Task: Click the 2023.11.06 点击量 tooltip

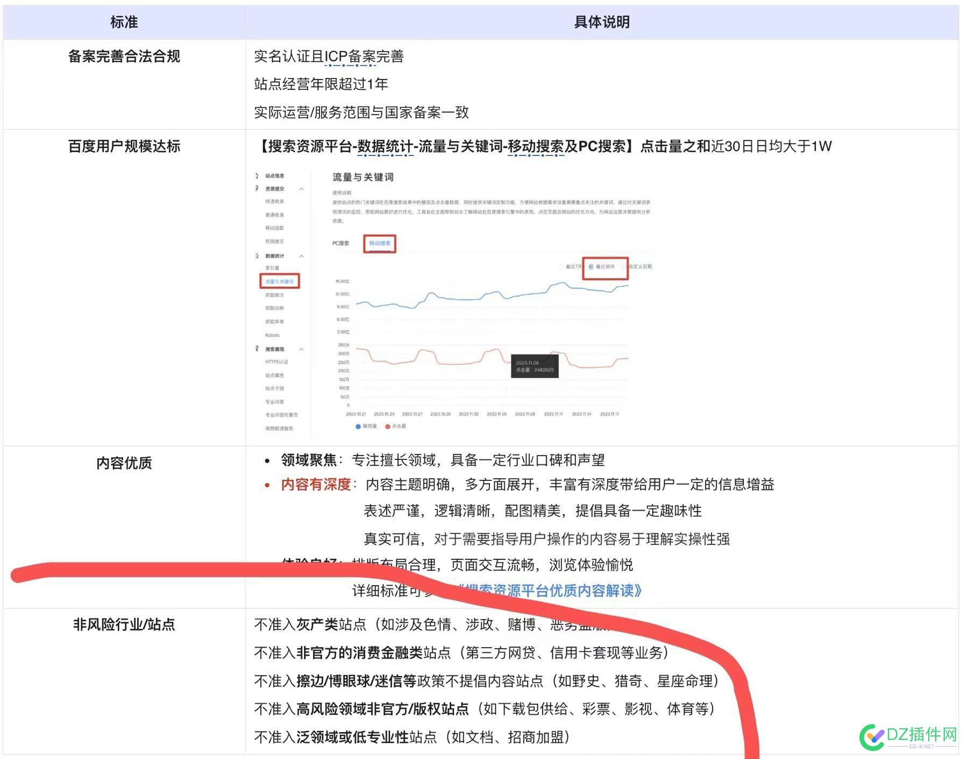Action: (535, 366)
